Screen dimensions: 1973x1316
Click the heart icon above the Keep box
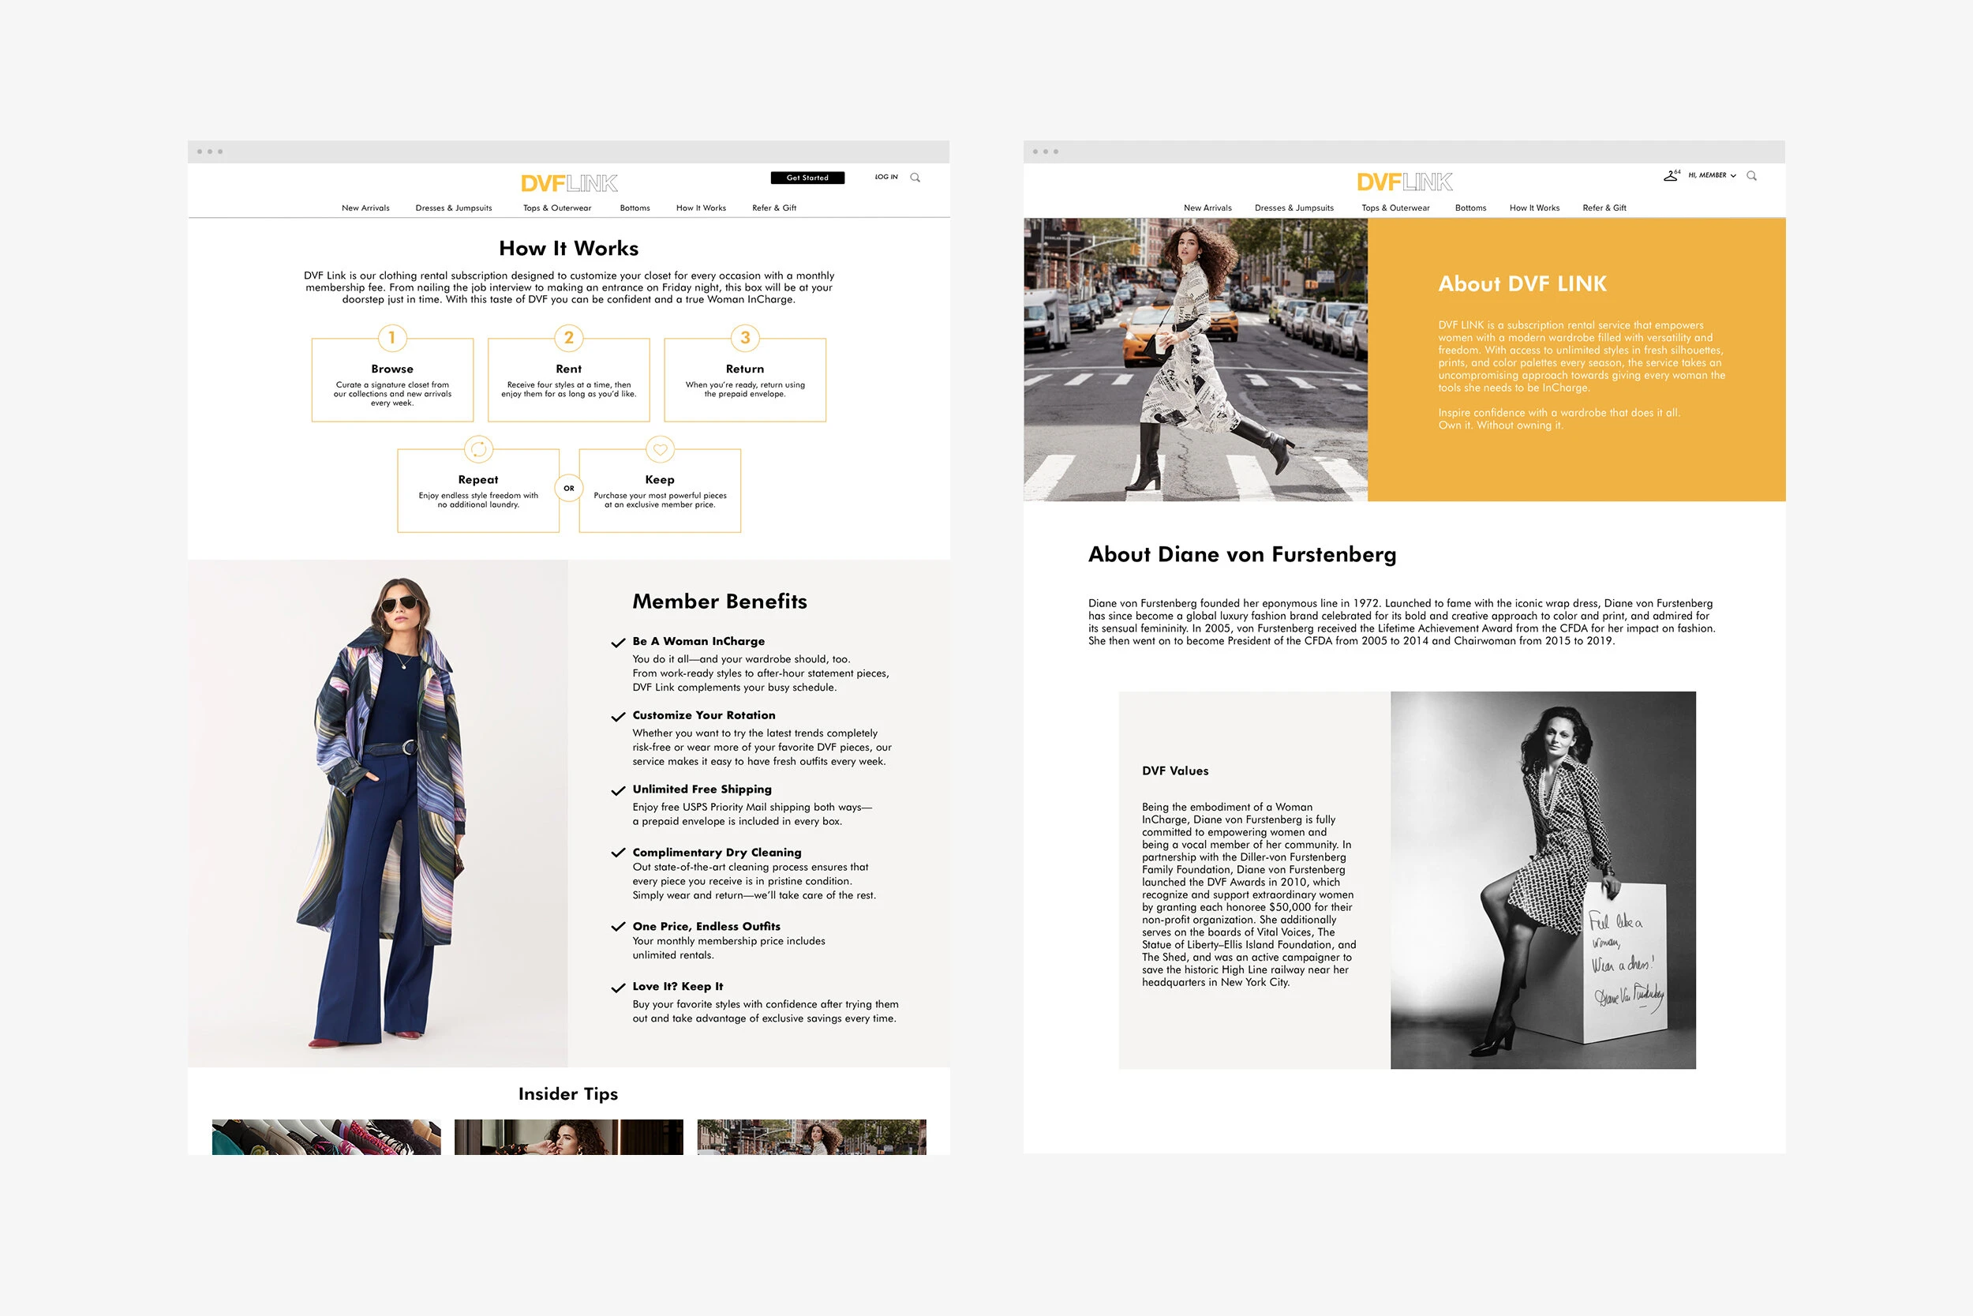661,449
